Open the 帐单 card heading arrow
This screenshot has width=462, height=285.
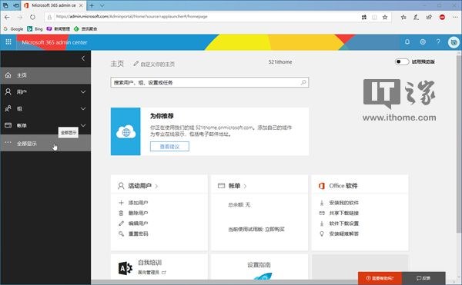[245, 186]
